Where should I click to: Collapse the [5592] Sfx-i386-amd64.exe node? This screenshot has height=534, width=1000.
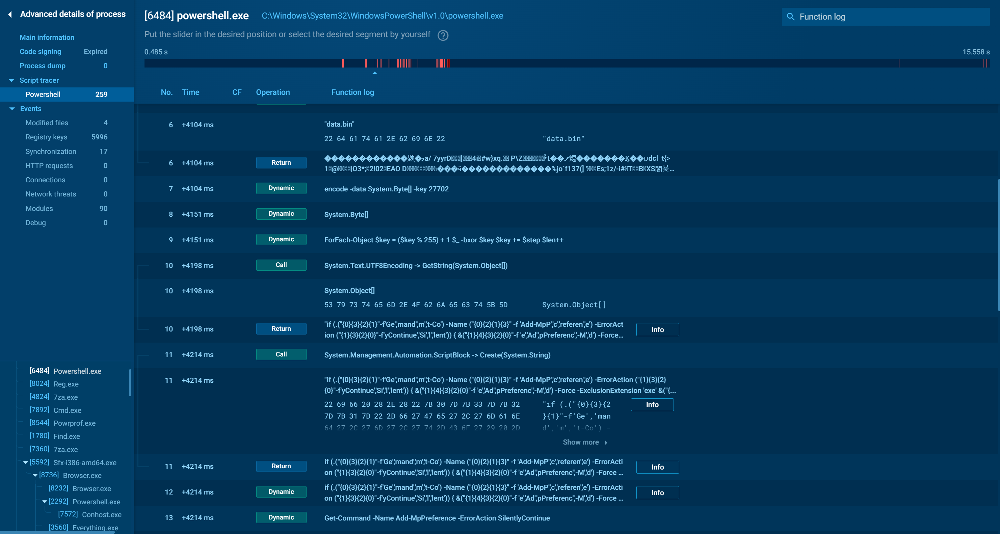26,462
